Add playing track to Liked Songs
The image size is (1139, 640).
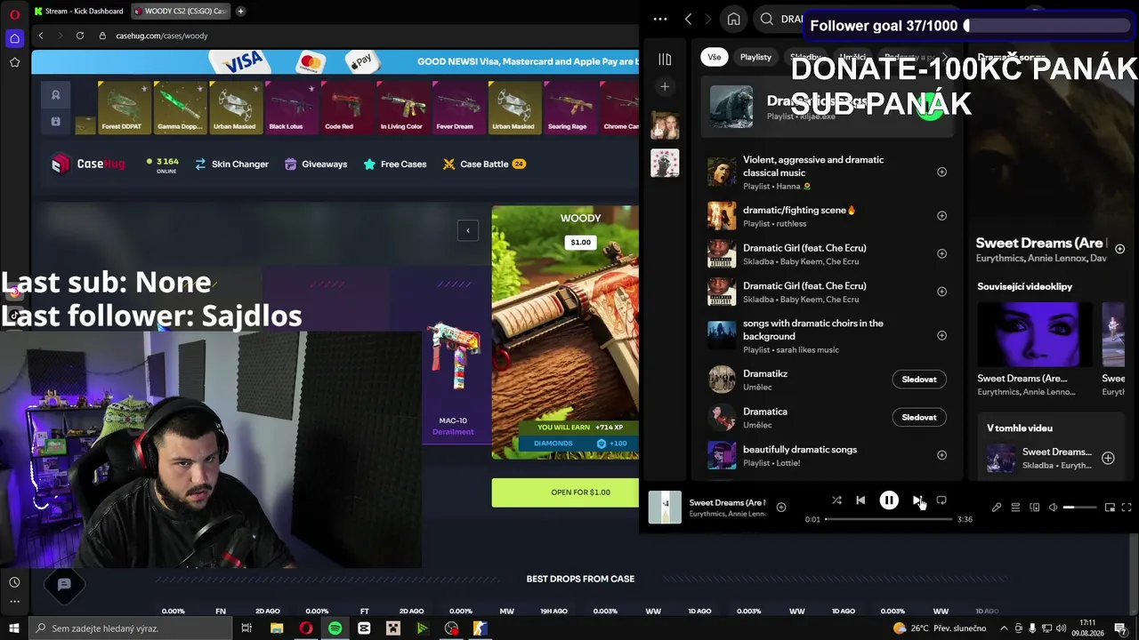tap(780, 508)
